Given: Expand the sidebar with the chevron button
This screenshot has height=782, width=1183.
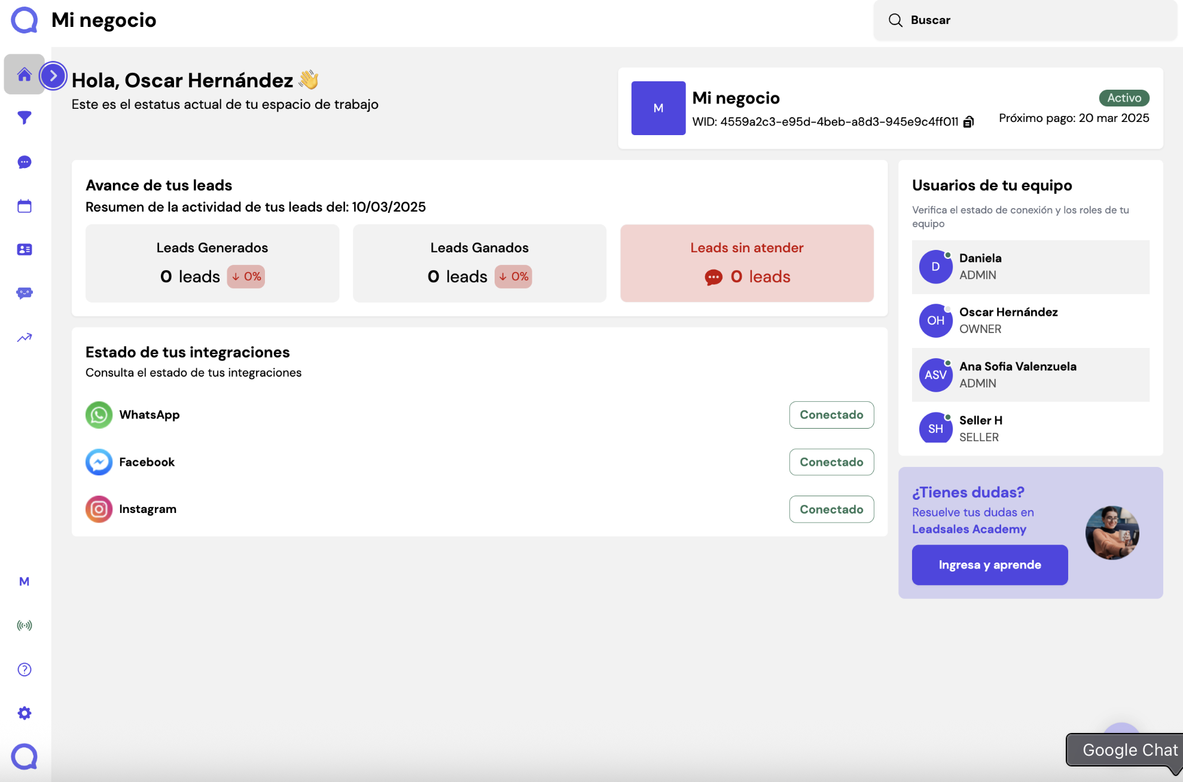Looking at the screenshot, I should pos(53,76).
